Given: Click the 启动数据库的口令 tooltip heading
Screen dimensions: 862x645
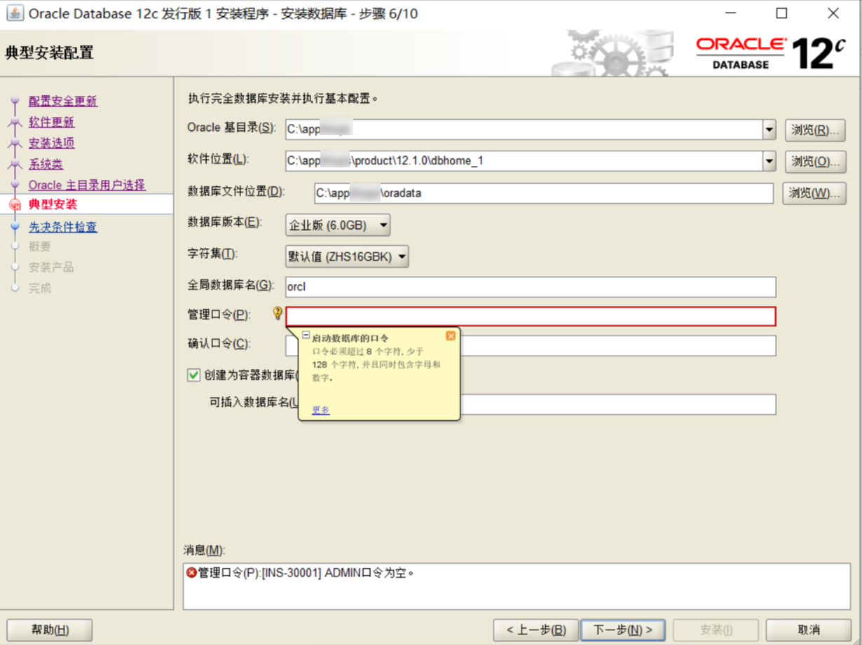Looking at the screenshot, I should (350, 338).
